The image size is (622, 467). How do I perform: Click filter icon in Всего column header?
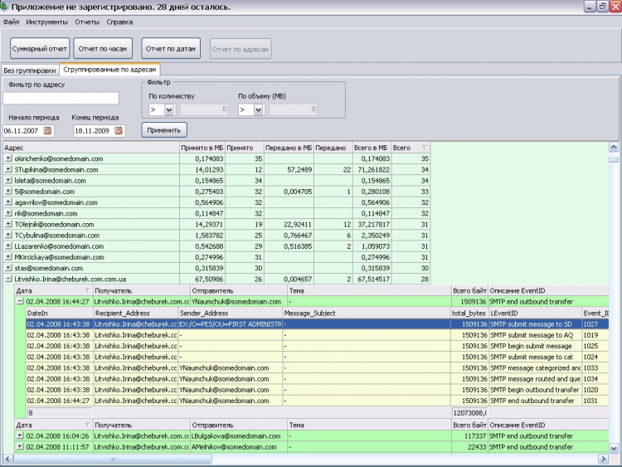pos(425,147)
